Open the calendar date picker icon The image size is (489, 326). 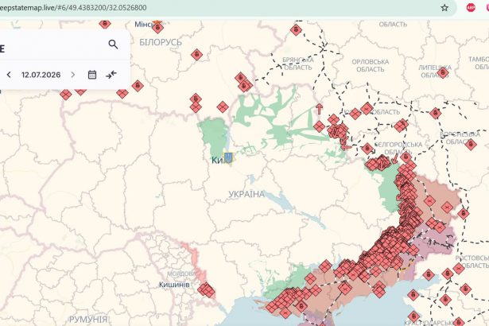92,75
